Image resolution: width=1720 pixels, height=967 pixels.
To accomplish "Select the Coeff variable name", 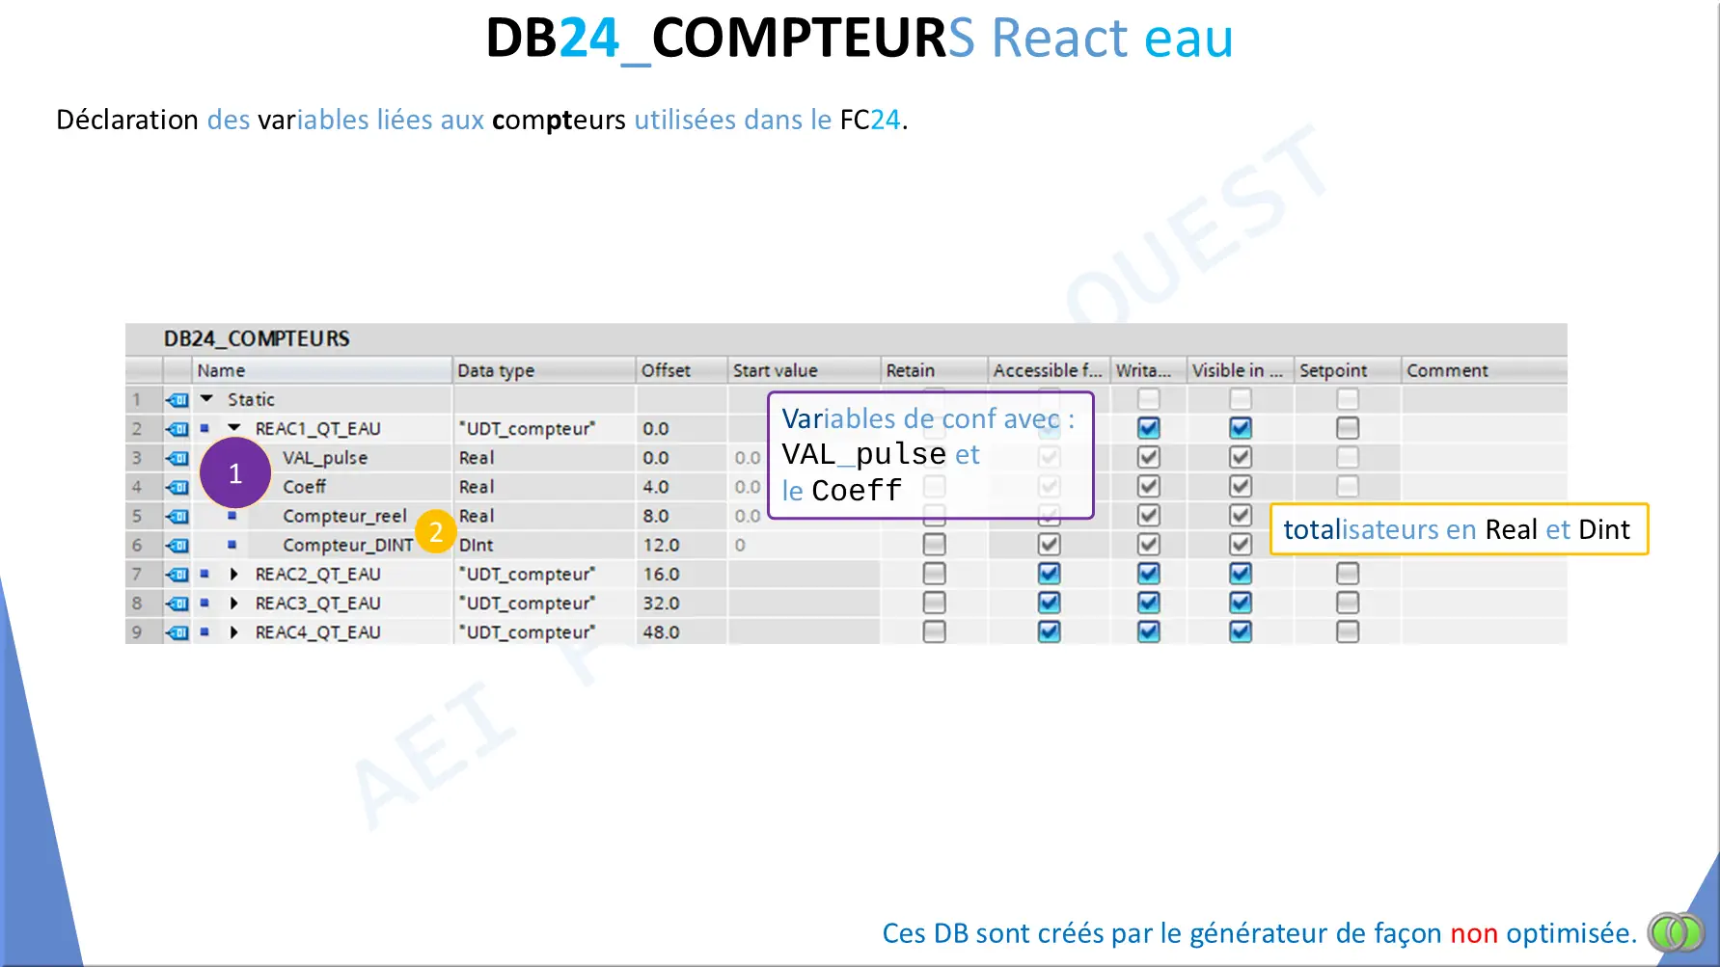I will 304,487.
